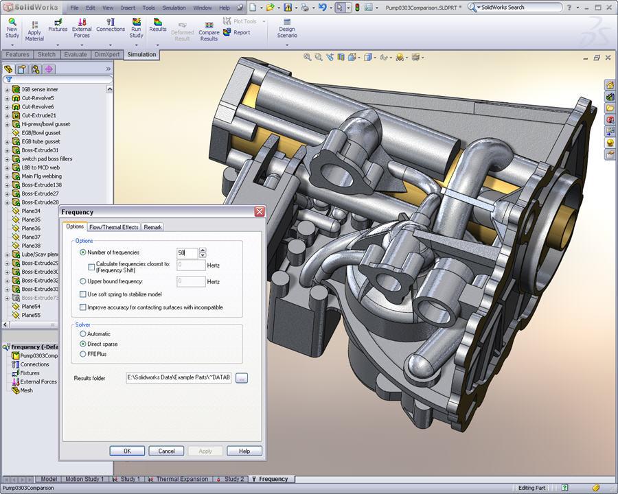This screenshot has height=494, width=618.
Task: Open the ConfigurationManager tab
Action: [36, 69]
